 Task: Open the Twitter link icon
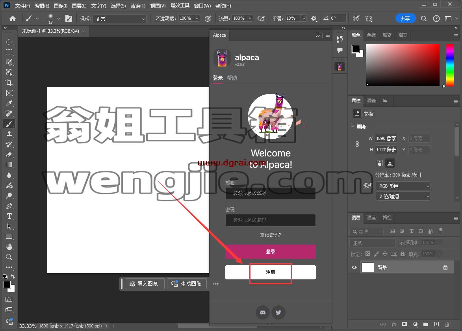pyautogui.click(x=278, y=312)
